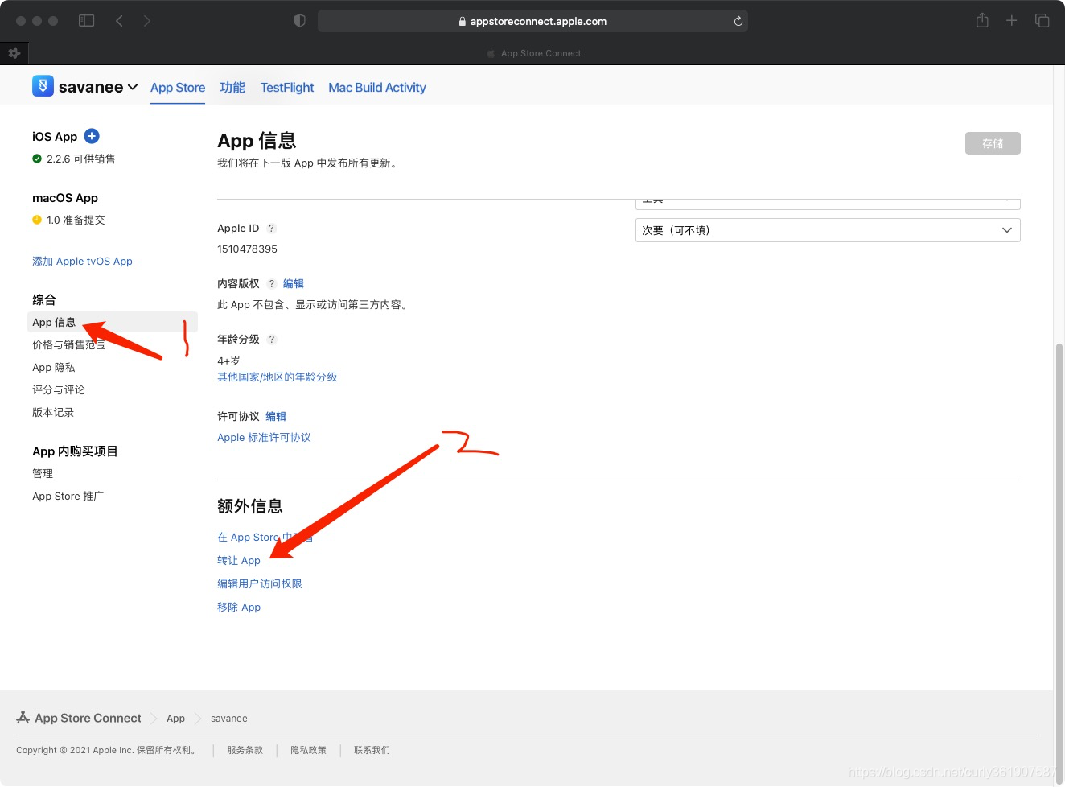Click the macOS App sidebar heading
This screenshot has height=787, width=1065.
[x=65, y=197]
